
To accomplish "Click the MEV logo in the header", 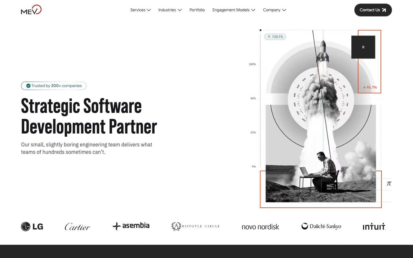I will tap(31, 10).
